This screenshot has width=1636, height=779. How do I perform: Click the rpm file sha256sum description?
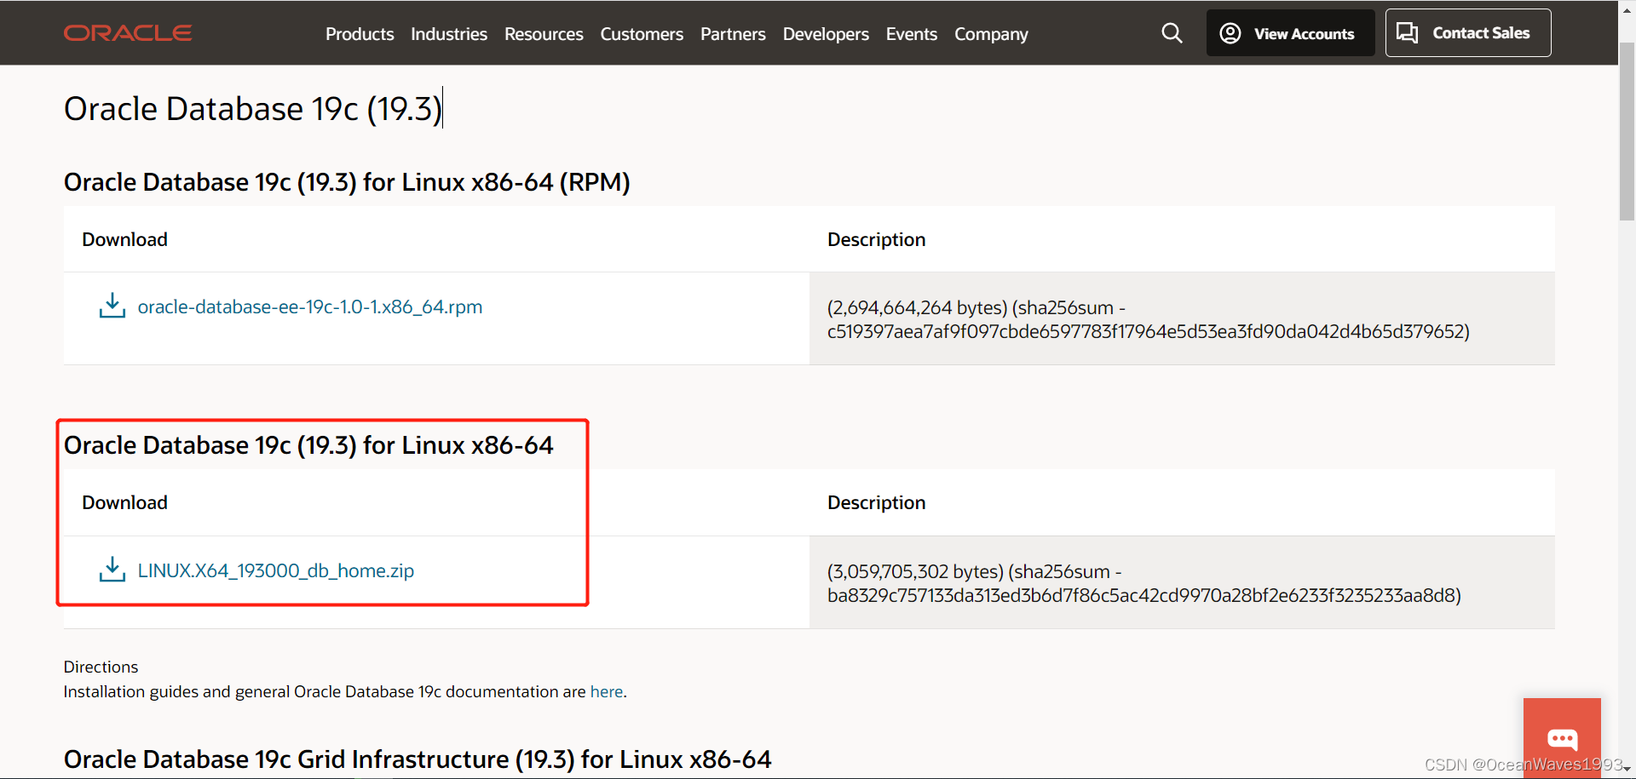tap(1148, 319)
